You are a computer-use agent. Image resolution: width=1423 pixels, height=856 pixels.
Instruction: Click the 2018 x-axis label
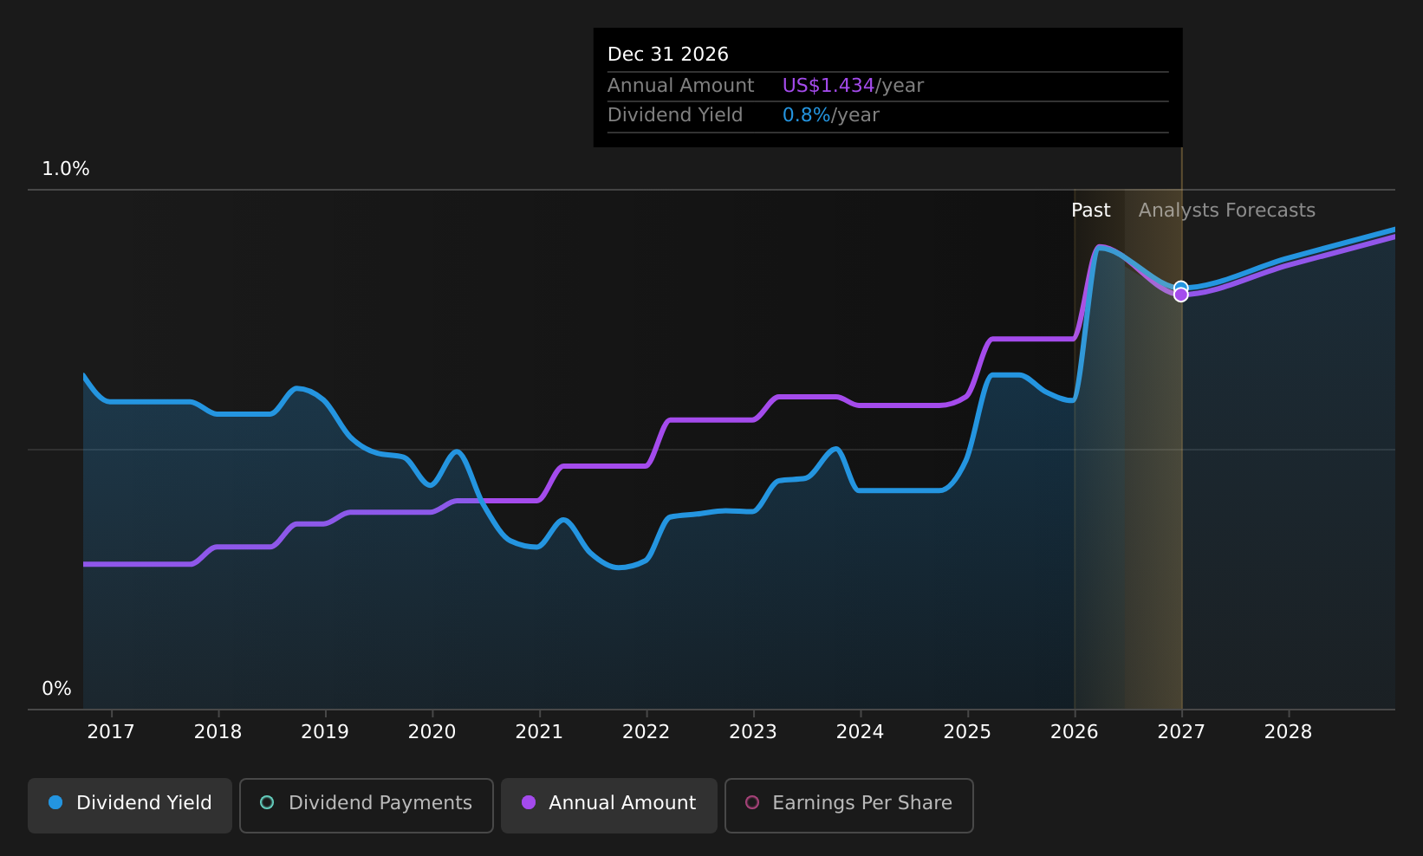pyautogui.click(x=218, y=732)
